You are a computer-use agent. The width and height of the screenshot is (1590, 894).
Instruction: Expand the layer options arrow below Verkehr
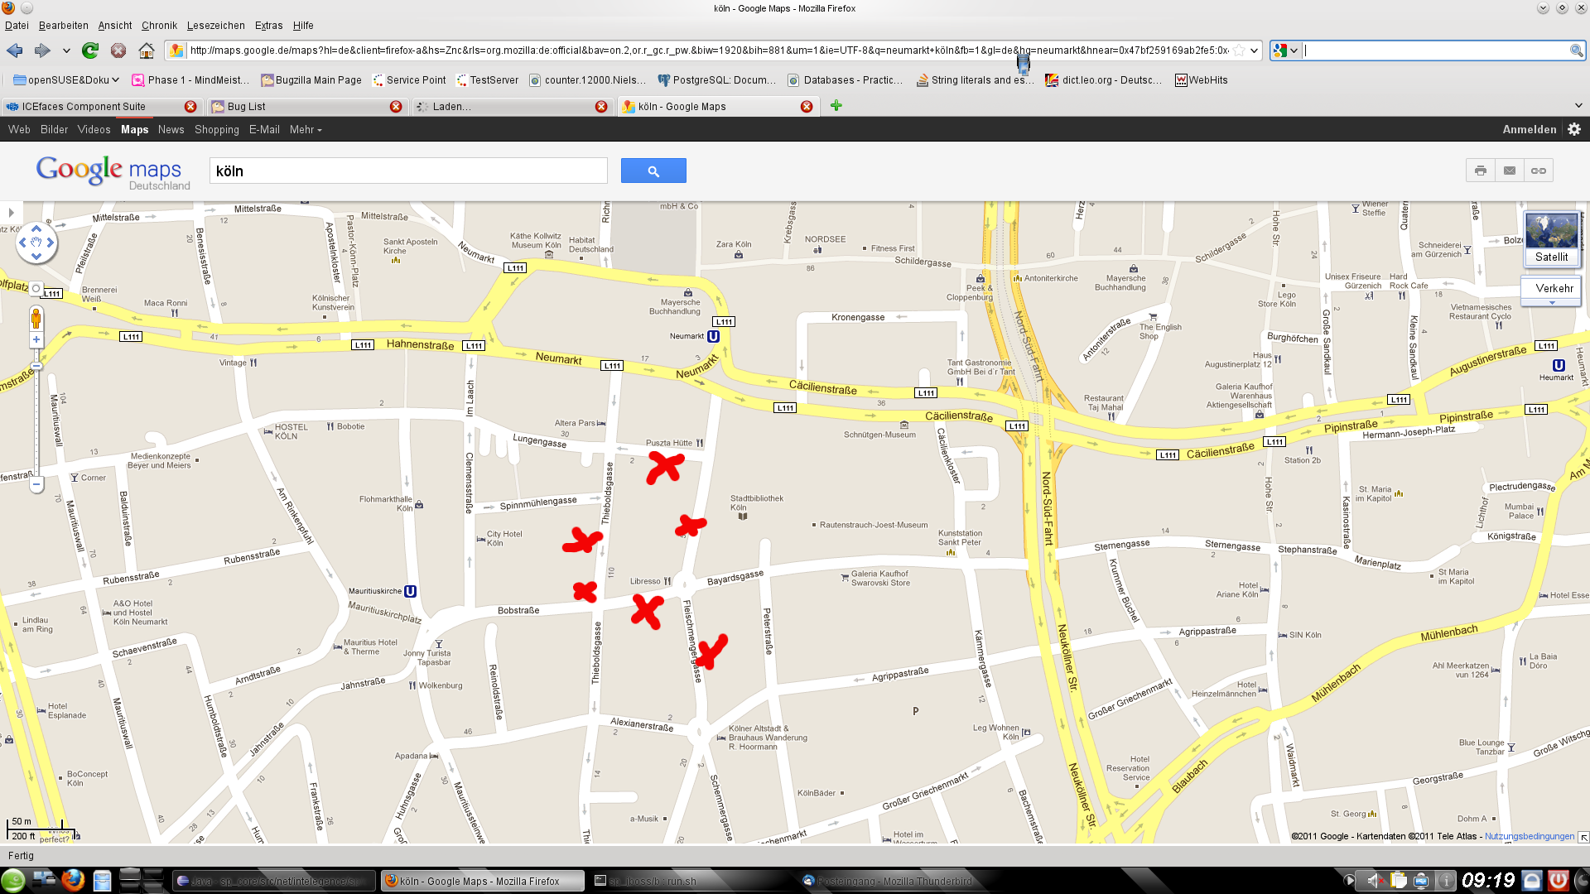[x=1552, y=303]
